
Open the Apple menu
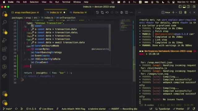click(x=4, y=2)
